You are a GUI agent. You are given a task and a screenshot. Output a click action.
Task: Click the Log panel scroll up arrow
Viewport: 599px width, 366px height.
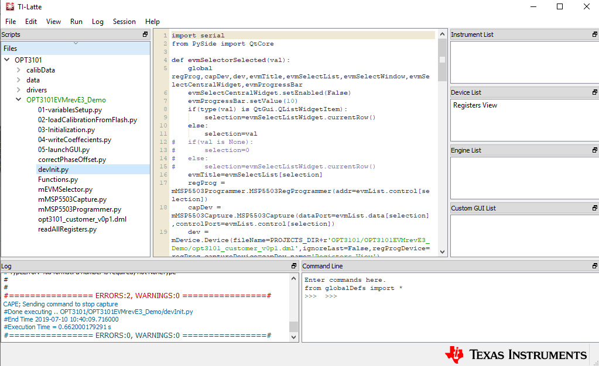(293, 278)
